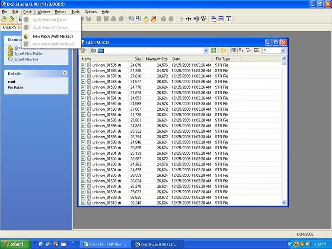Image resolution: width=332 pixels, height=249 pixels.
Task: Click the taskbar clock showing 9:38 PM
Action: (x=320, y=244)
